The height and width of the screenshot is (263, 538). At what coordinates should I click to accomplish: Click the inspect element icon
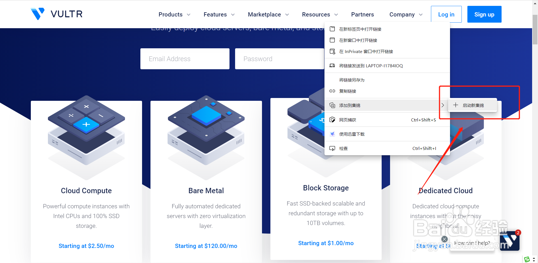[x=332, y=148]
